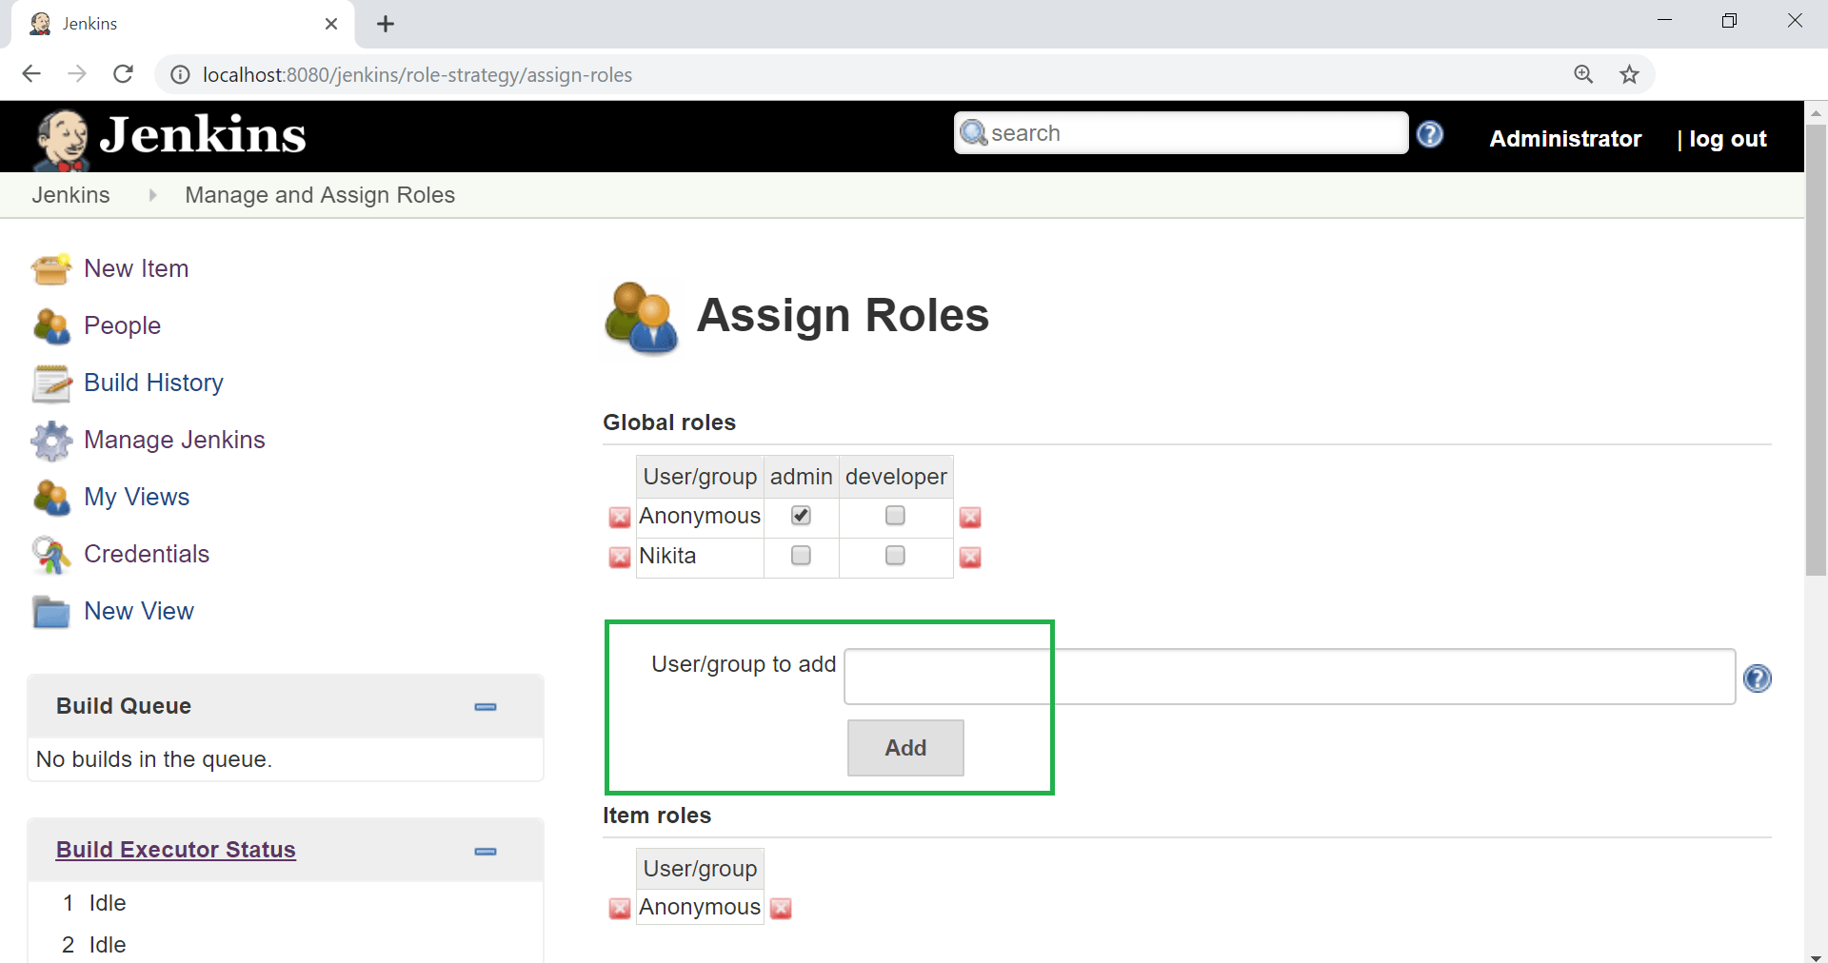The image size is (1828, 963).
Task: Expand the Jenkins breadcrumb arrow
Action: (152, 195)
